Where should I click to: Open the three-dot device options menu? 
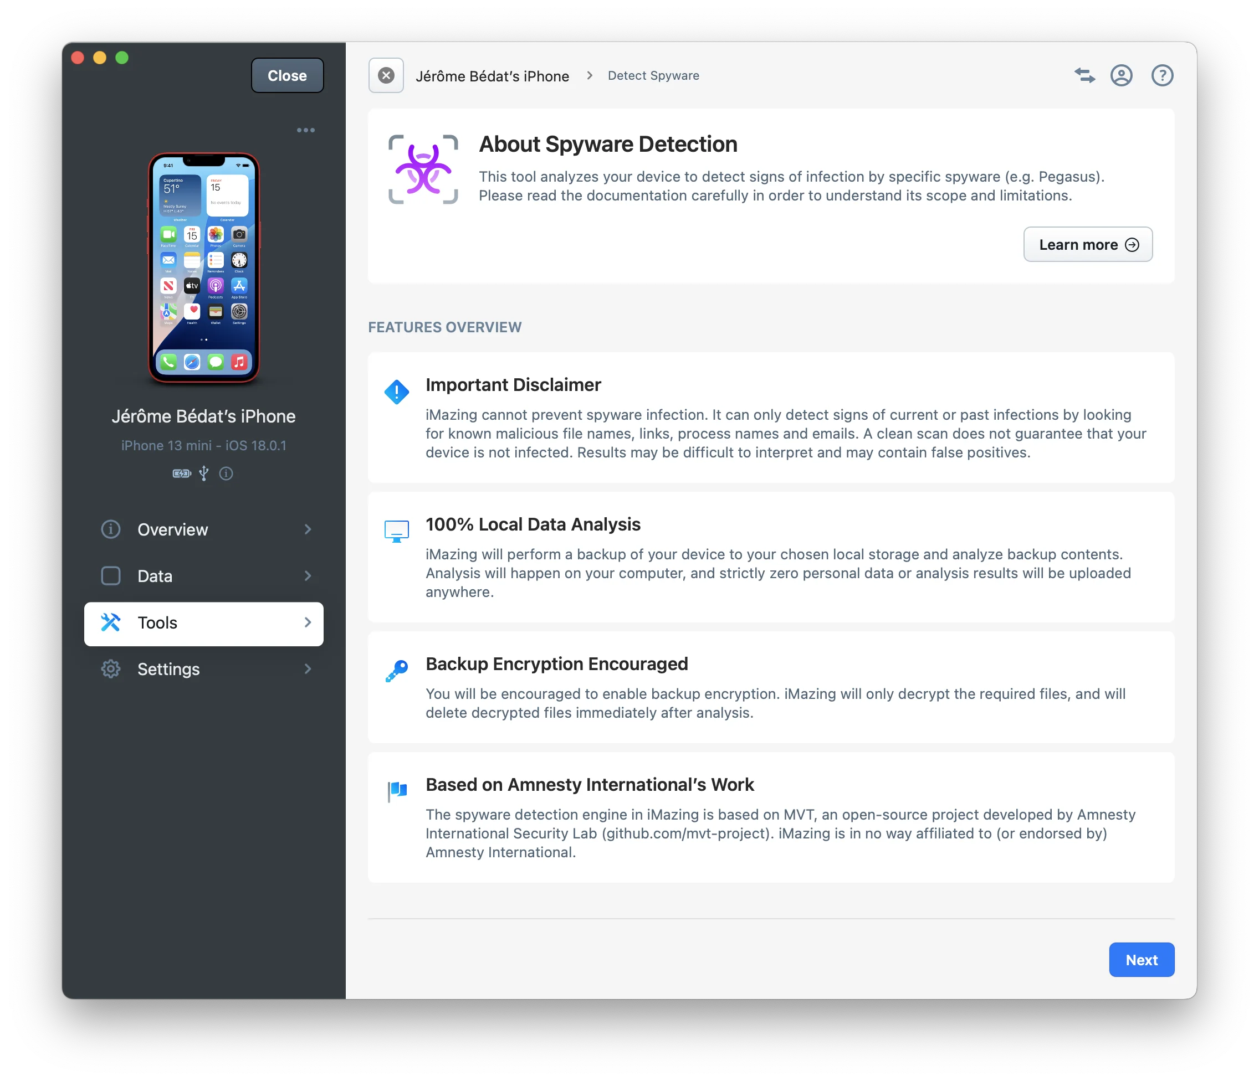pyautogui.click(x=306, y=130)
